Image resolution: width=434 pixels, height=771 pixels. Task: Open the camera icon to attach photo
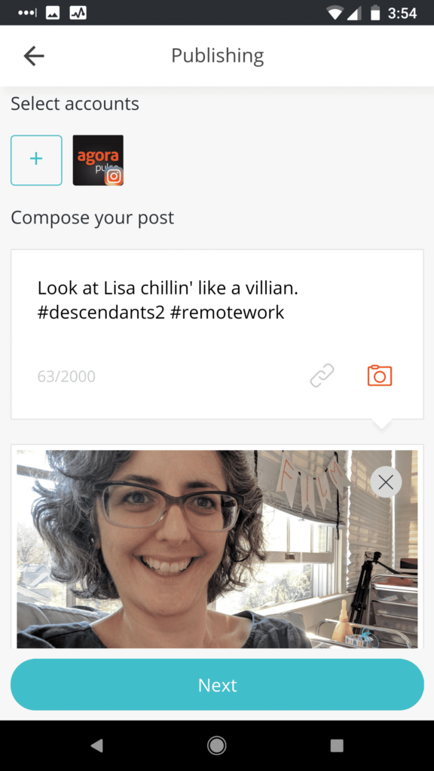point(380,376)
